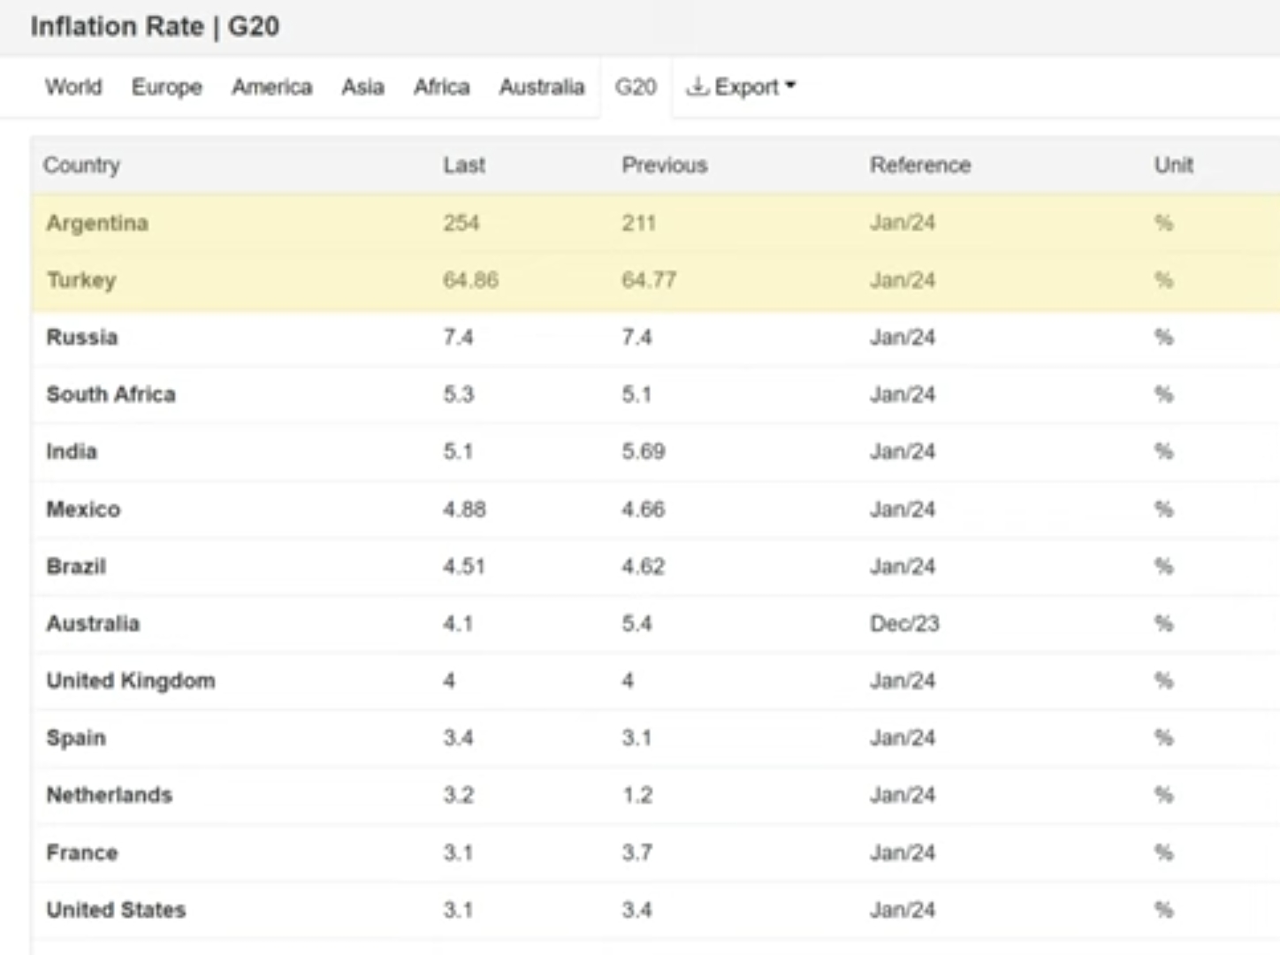Open the United Kingdom country link

coord(131,681)
